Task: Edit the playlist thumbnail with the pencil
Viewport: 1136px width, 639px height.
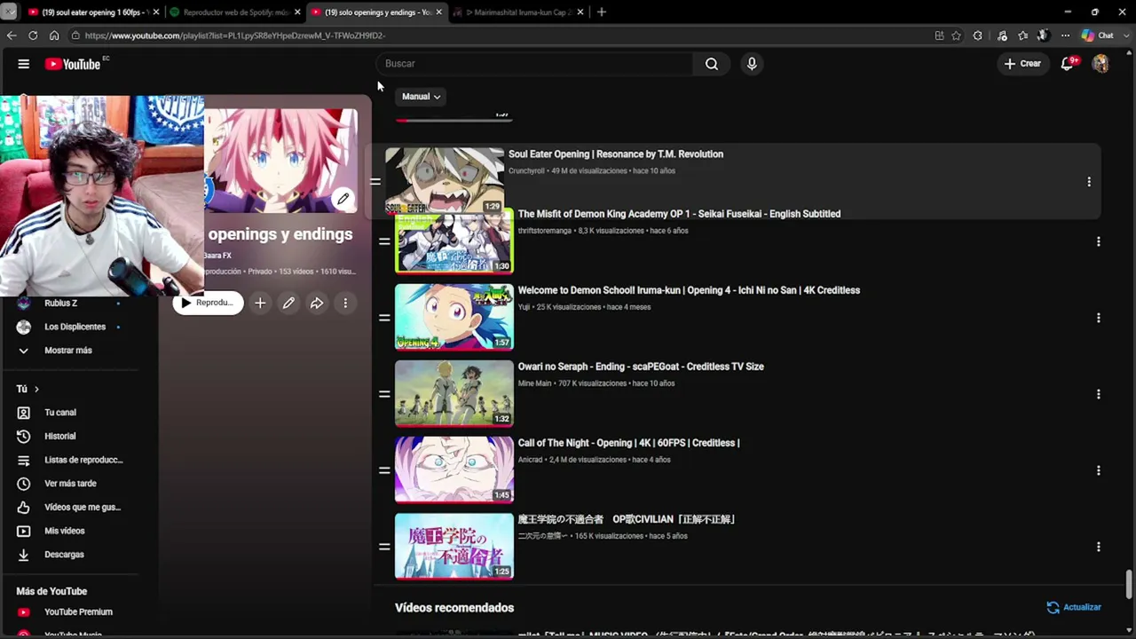Action: (343, 199)
